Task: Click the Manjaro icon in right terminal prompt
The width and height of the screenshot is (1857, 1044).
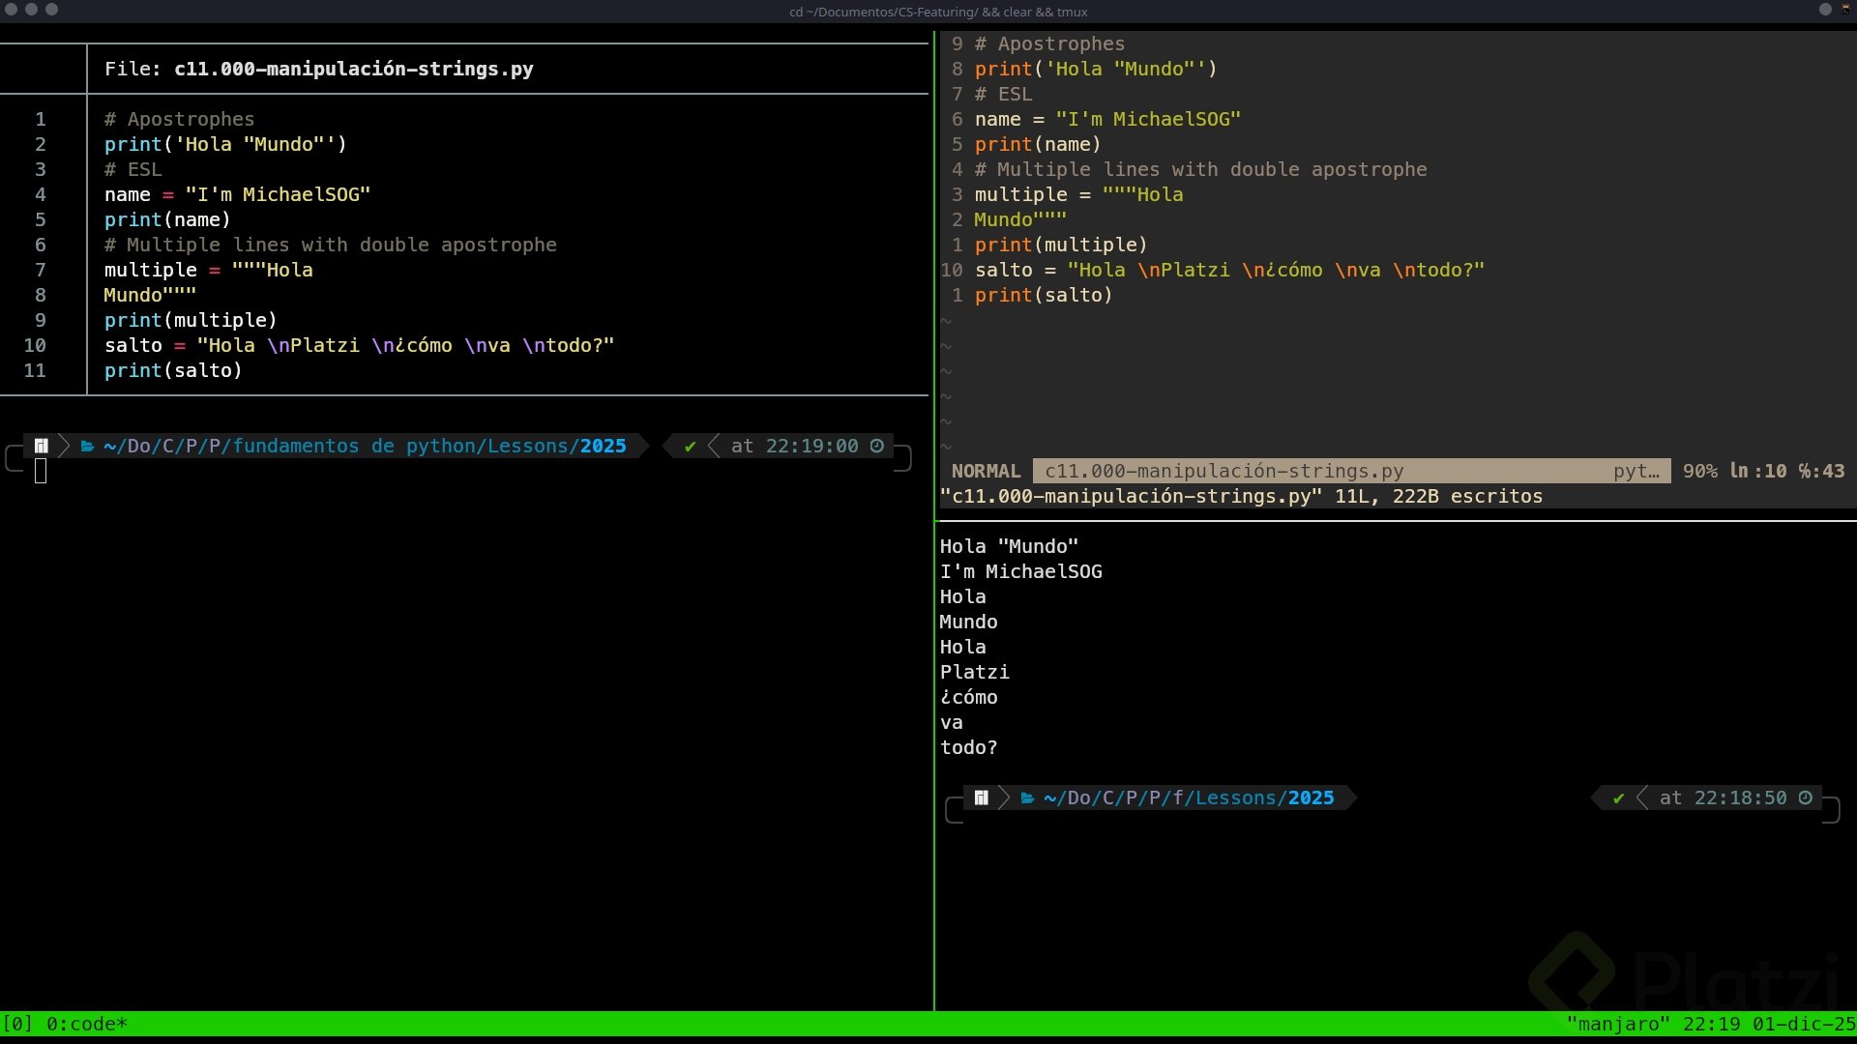Action: pyautogui.click(x=981, y=797)
